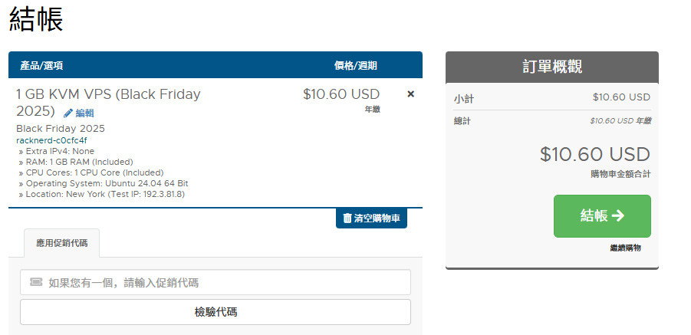Click the 價格/週期 column header
Viewport: 691px width, 335px height.
[355, 65]
